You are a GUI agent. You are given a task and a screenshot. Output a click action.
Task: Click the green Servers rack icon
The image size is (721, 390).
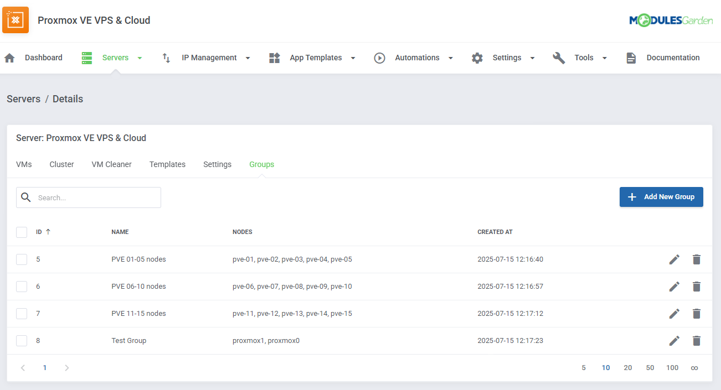[x=87, y=58]
